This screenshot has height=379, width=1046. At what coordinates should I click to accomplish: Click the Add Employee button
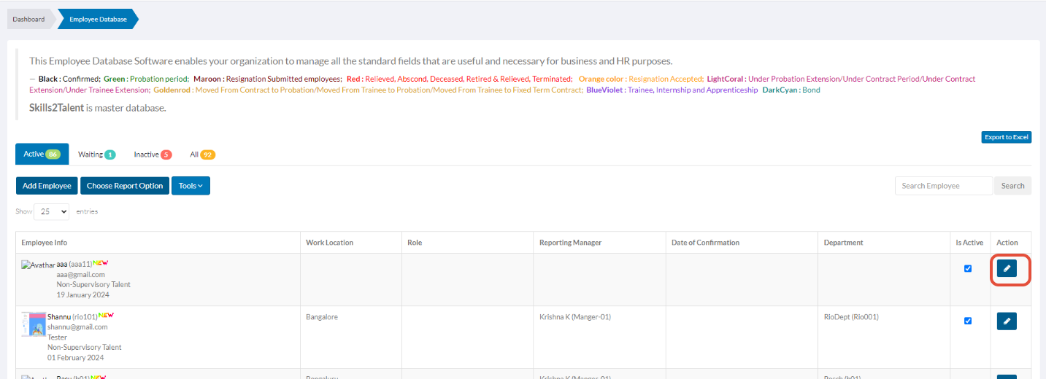pyautogui.click(x=47, y=186)
